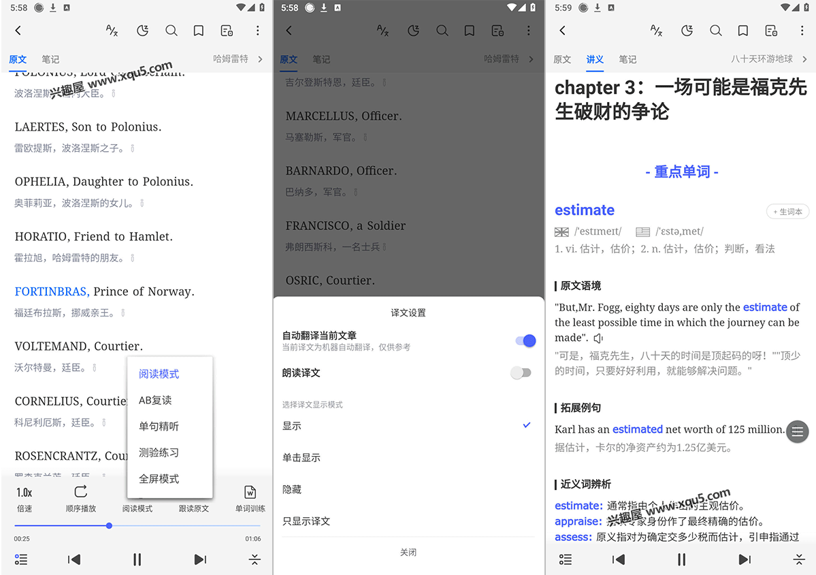Bookmark the Hamlet article on reading-mode screen
This screenshot has width=816, height=575.
[198, 31]
